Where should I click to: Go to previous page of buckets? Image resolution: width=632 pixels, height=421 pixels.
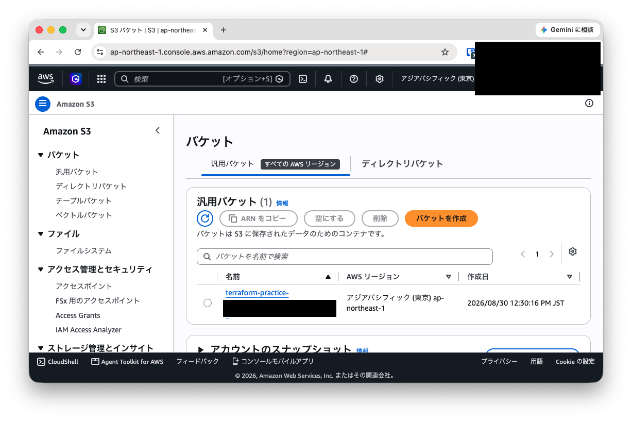[523, 254]
